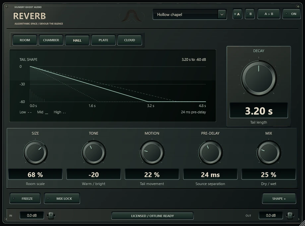Toggle the ON power button
Viewport: 305px width, 226px height.
(x=291, y=14)
